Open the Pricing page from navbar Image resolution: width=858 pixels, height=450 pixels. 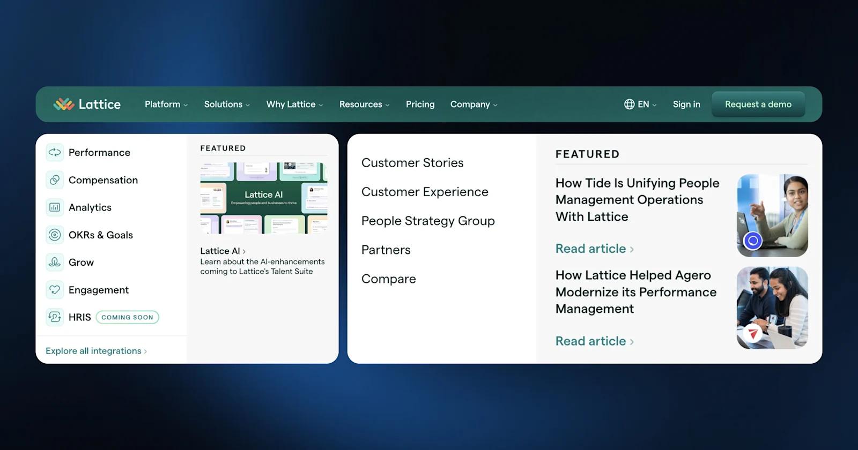click(420, 104)
